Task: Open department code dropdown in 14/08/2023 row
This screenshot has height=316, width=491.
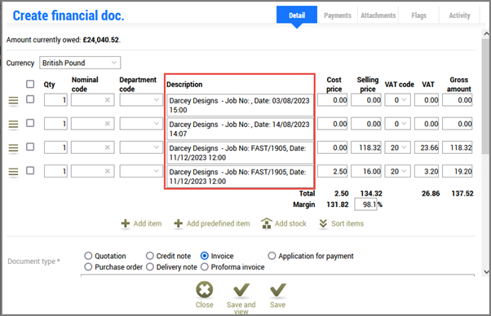Action: pyautogui.click(x=141, y=124)
